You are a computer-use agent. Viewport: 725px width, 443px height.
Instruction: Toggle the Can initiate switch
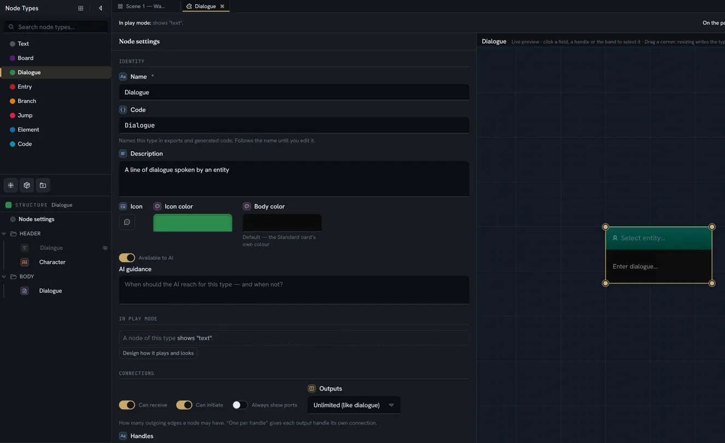pos(184,405)
